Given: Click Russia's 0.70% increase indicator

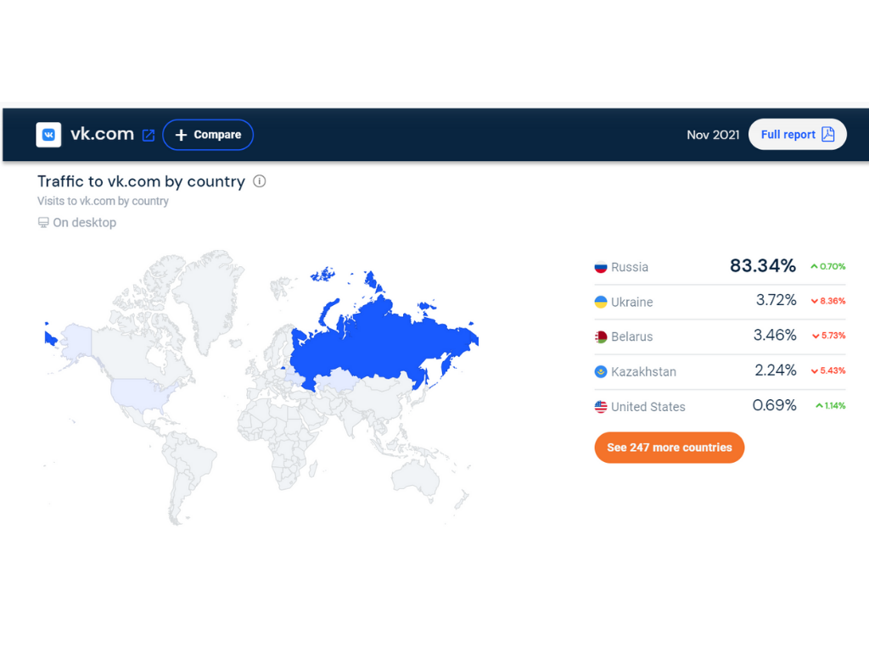Looking at the screenshot, I should coord(828,266).
